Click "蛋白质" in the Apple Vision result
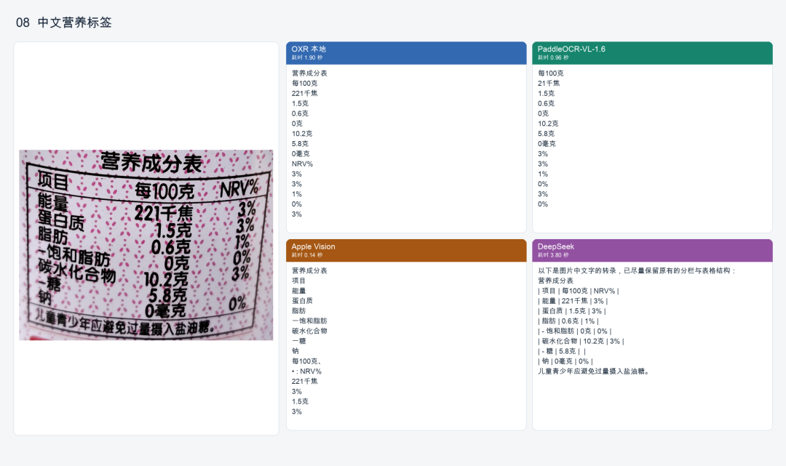This screenshot has height=466, width=786. point(302,301)
